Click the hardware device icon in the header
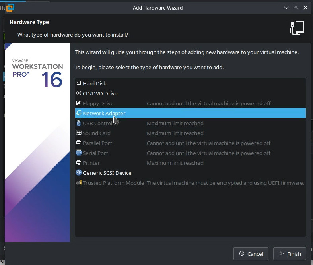 [297, 28]
